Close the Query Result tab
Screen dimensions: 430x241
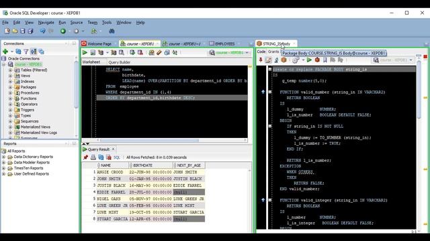click(113, 149)
